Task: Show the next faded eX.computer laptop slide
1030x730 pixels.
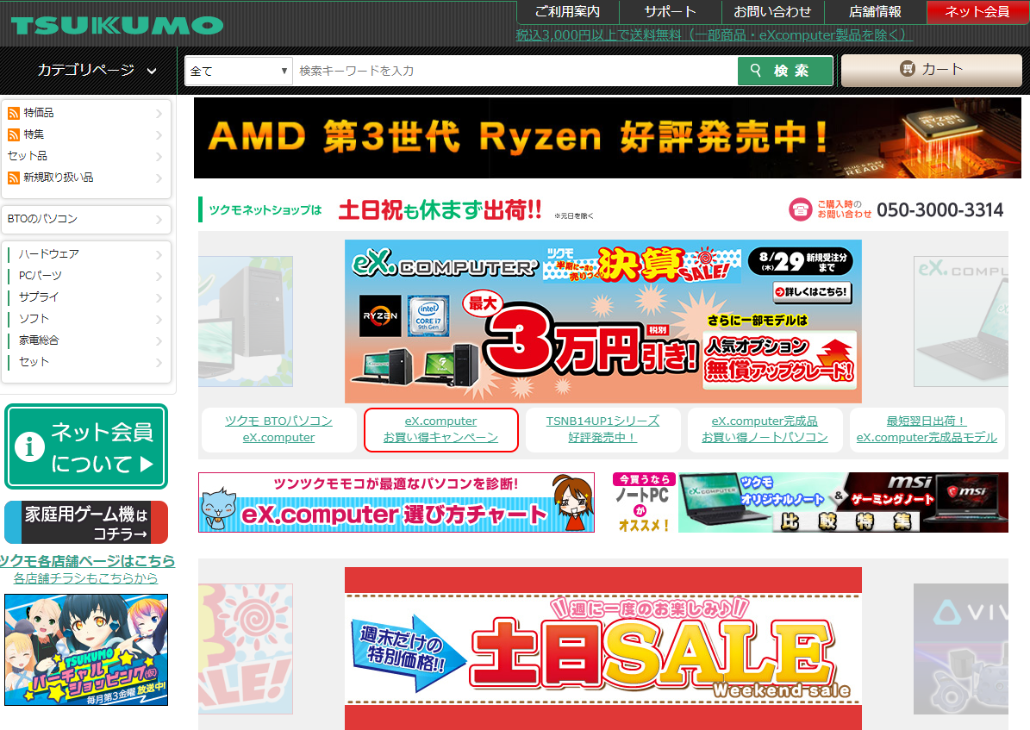Action: click(x=961, y=321)
